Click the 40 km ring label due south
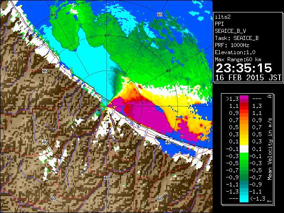 (106, 177)
